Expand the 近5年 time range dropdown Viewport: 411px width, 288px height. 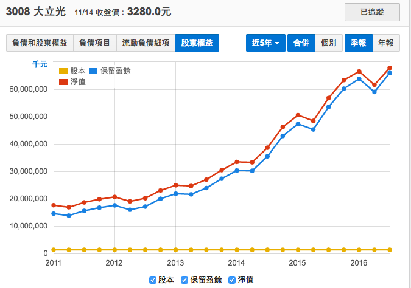click(265, 43)
